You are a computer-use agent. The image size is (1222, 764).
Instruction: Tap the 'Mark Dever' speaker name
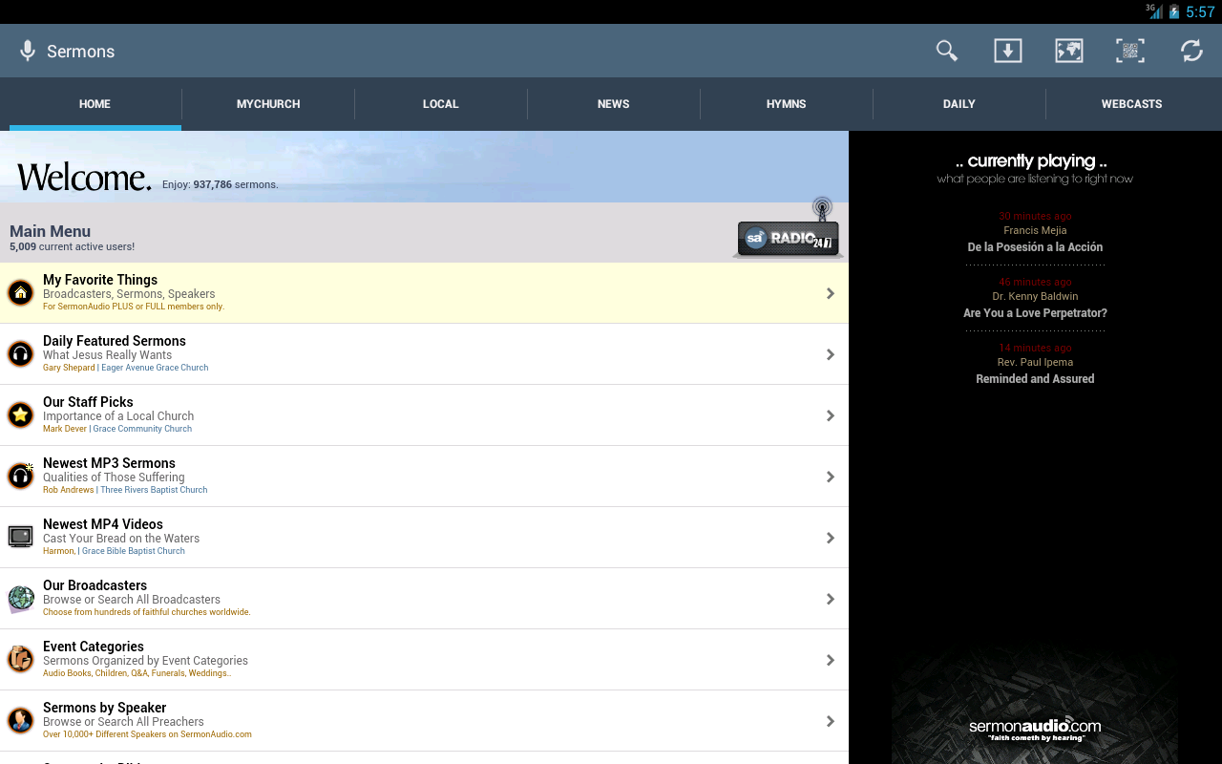pos(65,429)
